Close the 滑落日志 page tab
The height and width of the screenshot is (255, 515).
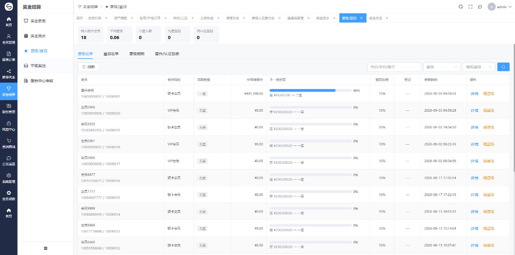[x=245, y=18]
